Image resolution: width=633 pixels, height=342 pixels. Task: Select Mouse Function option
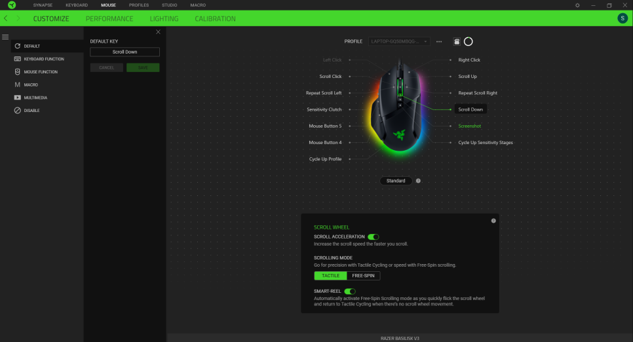(47, 72)
